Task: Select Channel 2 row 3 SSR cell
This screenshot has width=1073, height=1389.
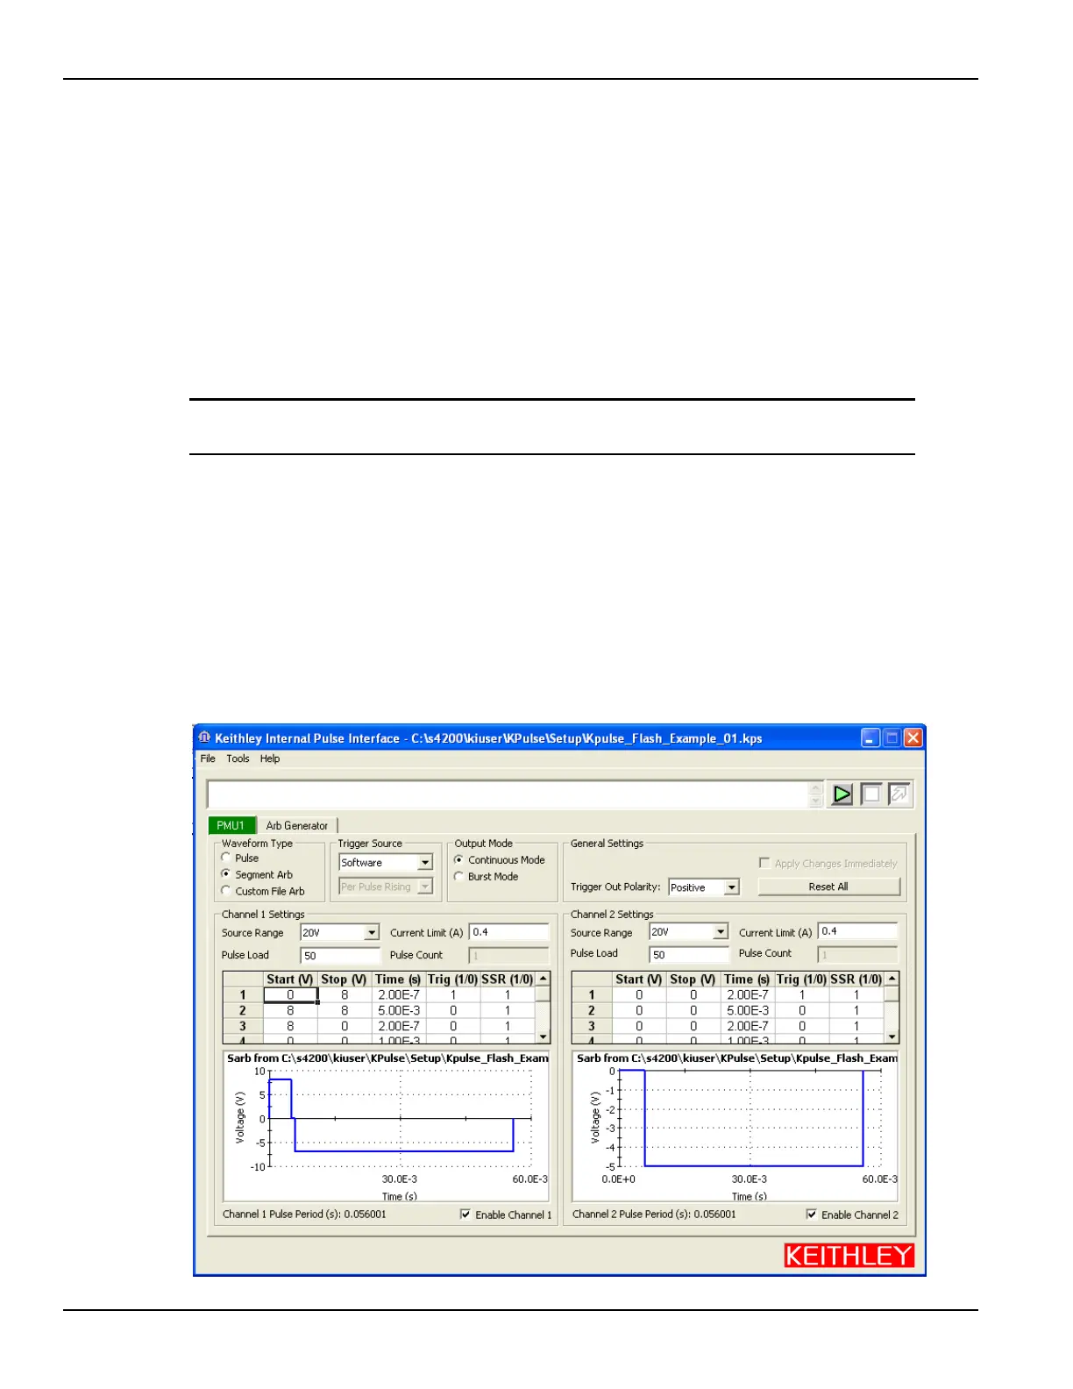Action: 856,1026
